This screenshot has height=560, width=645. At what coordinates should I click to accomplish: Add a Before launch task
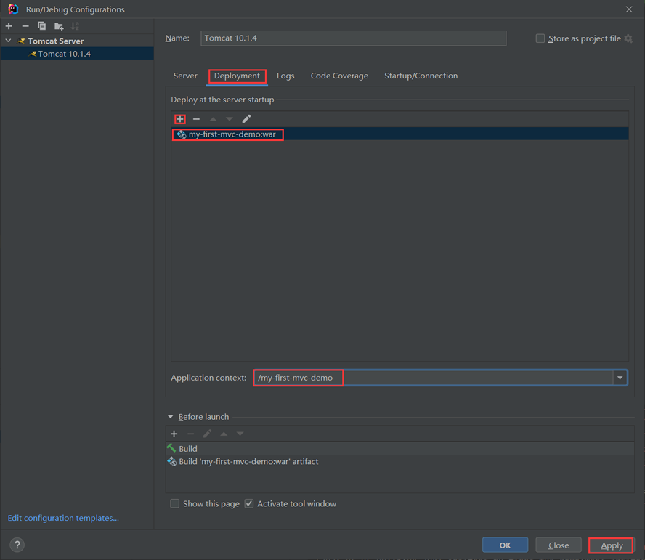174,434
